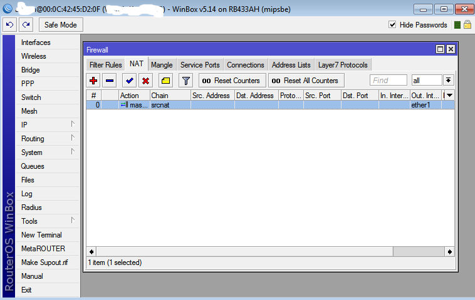Open the Mangle tab
Image resolution: width=475 pixels, height=300 pixels.
(x=162, y=65)
